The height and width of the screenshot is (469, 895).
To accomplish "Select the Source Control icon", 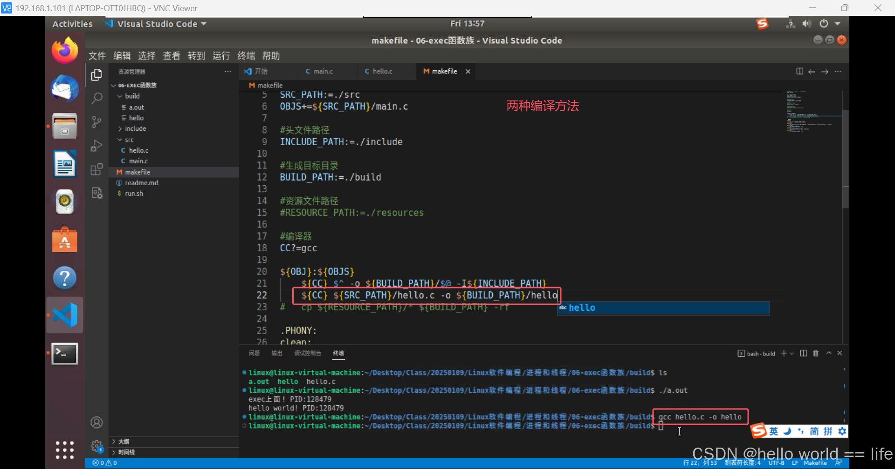I will (96, 122).
